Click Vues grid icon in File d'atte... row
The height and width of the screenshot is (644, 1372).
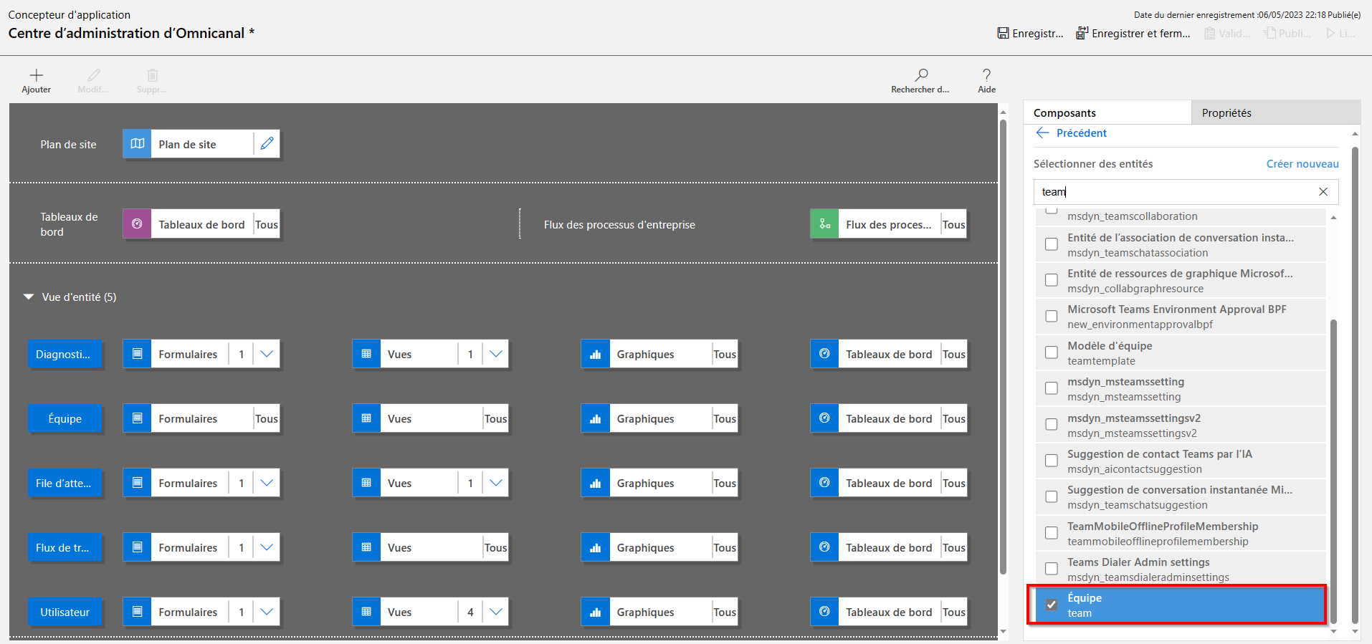366,483
